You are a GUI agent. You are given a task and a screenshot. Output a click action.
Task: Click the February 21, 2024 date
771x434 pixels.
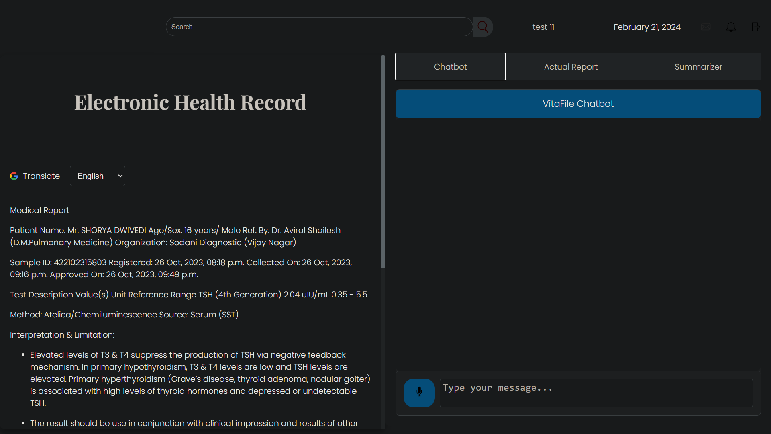coord(647,27)
